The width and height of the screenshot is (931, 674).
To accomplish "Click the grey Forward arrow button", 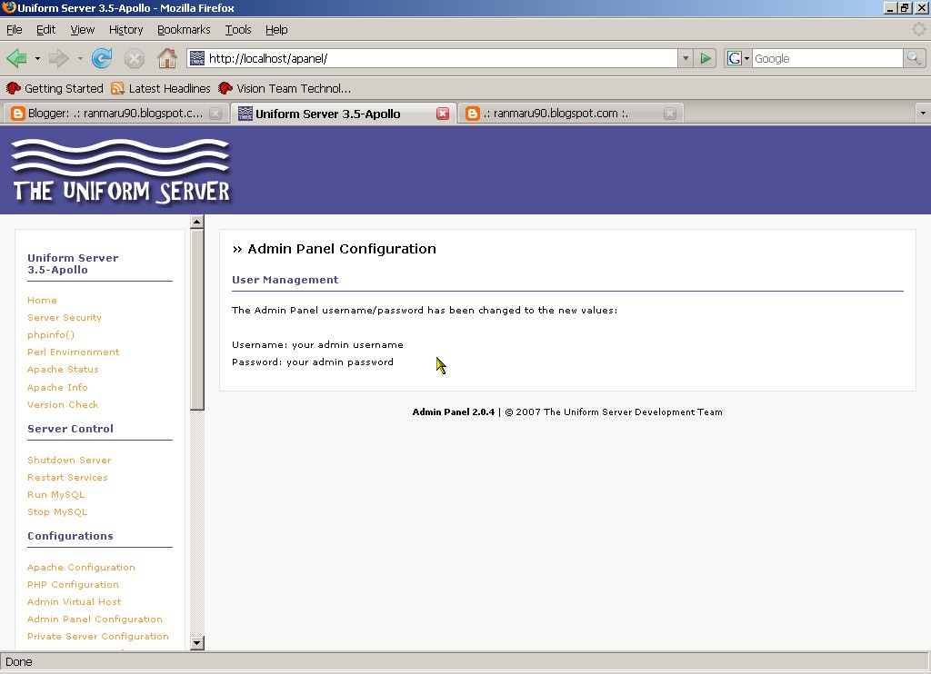I will [58, 58].
